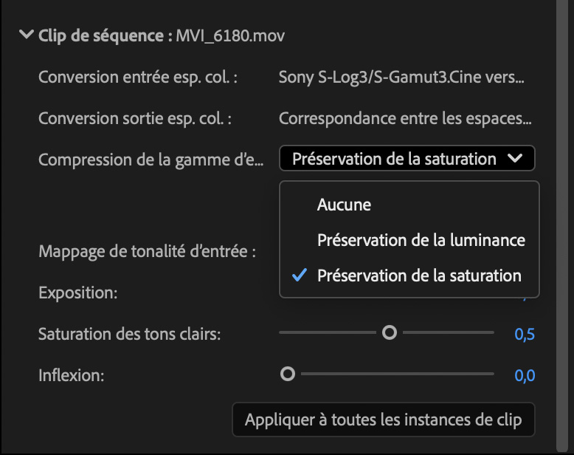
Task: Click the Saturation des tons clairs slider handle
Action: click(x=390, y=333)
